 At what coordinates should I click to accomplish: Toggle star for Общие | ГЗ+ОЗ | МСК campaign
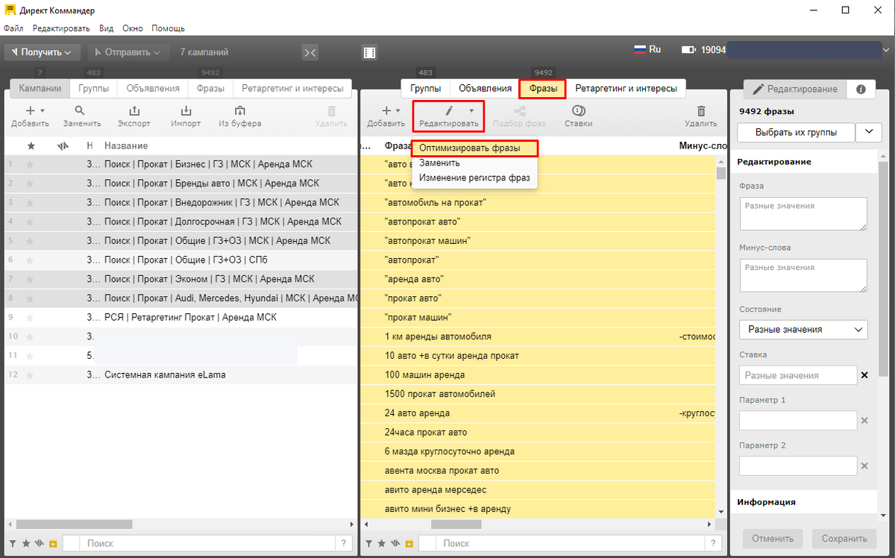click(x=31, y=241)
